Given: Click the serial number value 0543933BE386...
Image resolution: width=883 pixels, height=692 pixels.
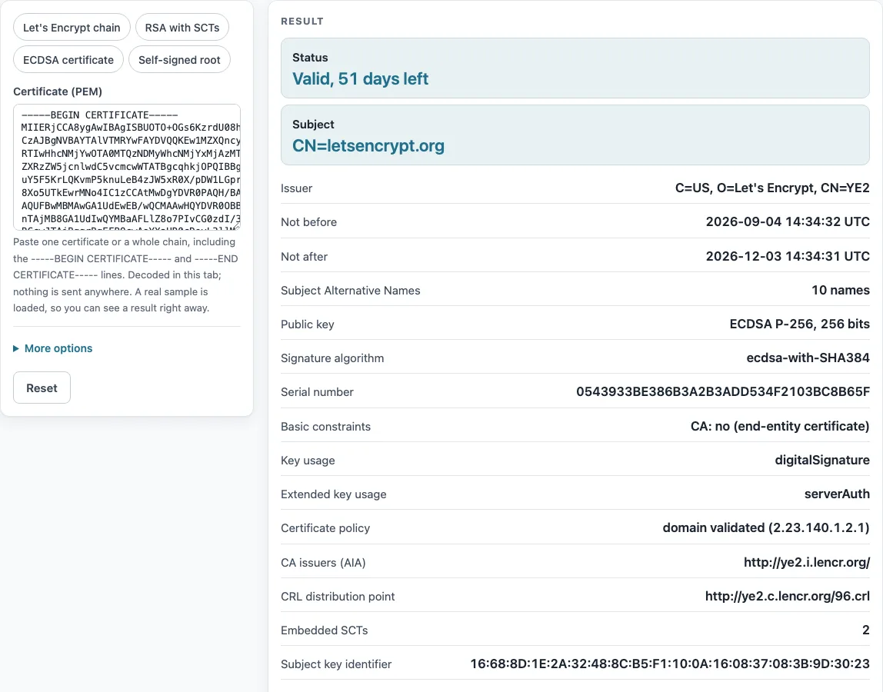Looking at the screenshot, I should click(x=722, y=391).
